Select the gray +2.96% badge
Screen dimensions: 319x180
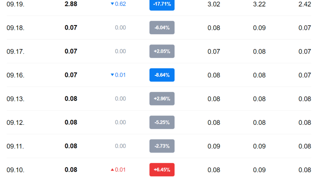[x=162, y=99]
